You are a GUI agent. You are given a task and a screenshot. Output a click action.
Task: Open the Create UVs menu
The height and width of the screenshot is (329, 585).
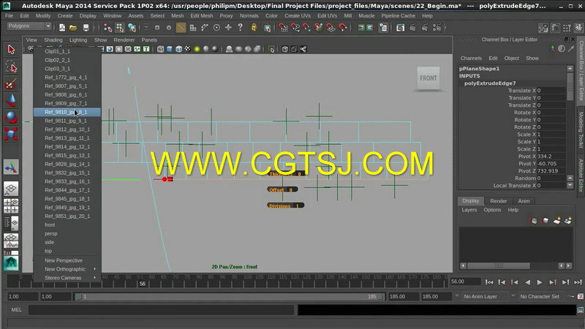[x=298, y=15]
